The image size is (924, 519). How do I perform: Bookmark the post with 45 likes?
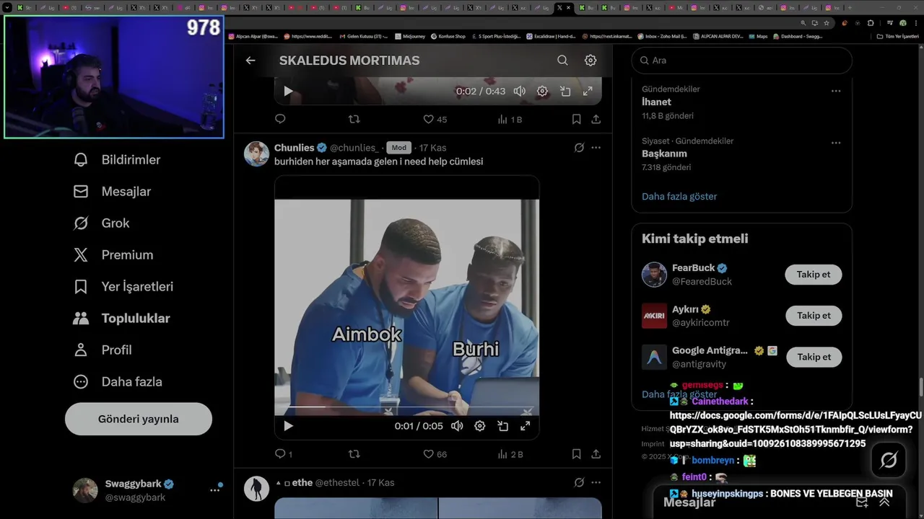click(x=576, y=119)
